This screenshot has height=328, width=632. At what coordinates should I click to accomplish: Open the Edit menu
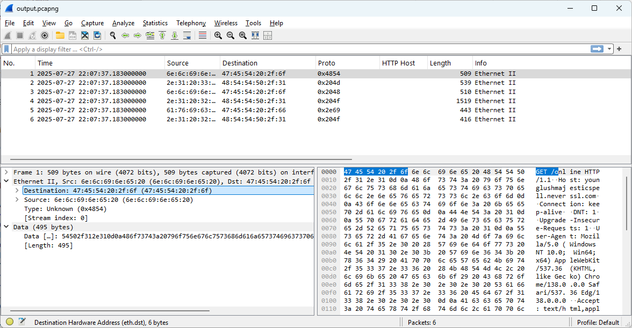pos(28,23)
